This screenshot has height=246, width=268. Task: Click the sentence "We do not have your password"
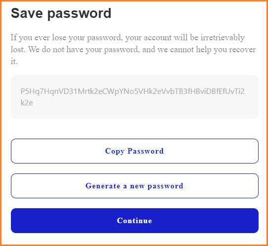coord(83,50)
